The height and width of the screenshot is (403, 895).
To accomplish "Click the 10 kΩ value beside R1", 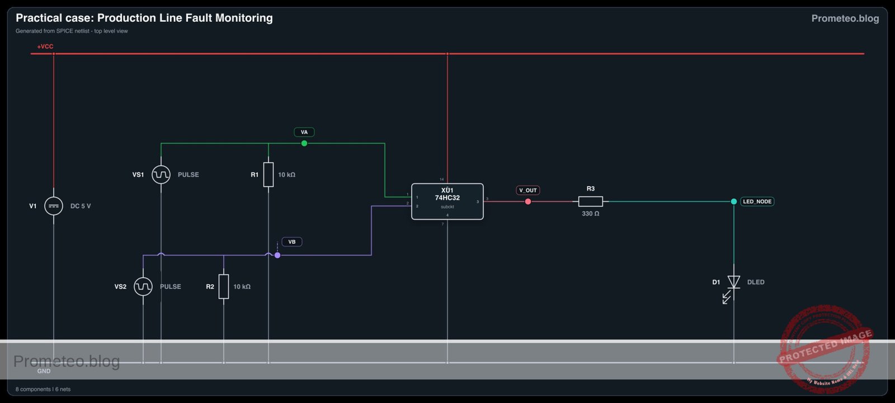I will pyautogui.click(x=287, y=175).
